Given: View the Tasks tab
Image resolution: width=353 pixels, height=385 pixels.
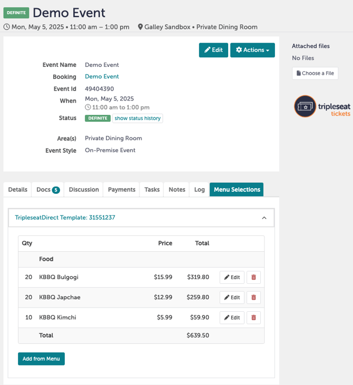Looking at the screenshot, I should pyautogui.click(x=152, y=190).
